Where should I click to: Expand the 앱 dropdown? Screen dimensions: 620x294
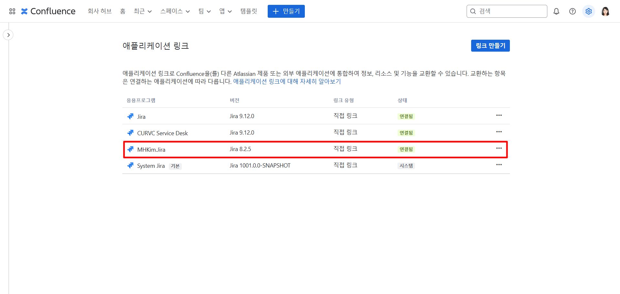(x=225, y=11)
